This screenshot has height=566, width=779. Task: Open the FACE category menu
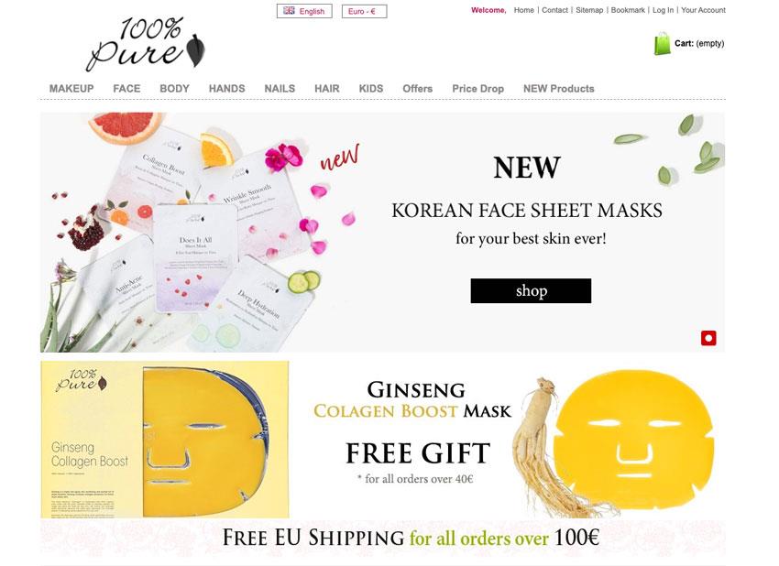point(126,88)
